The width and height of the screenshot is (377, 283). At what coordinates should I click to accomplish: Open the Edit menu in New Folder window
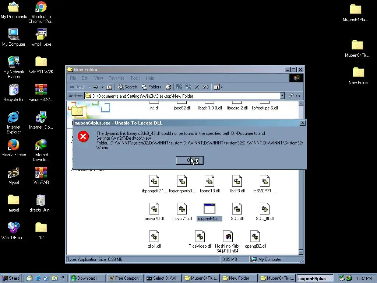point(85,78)
